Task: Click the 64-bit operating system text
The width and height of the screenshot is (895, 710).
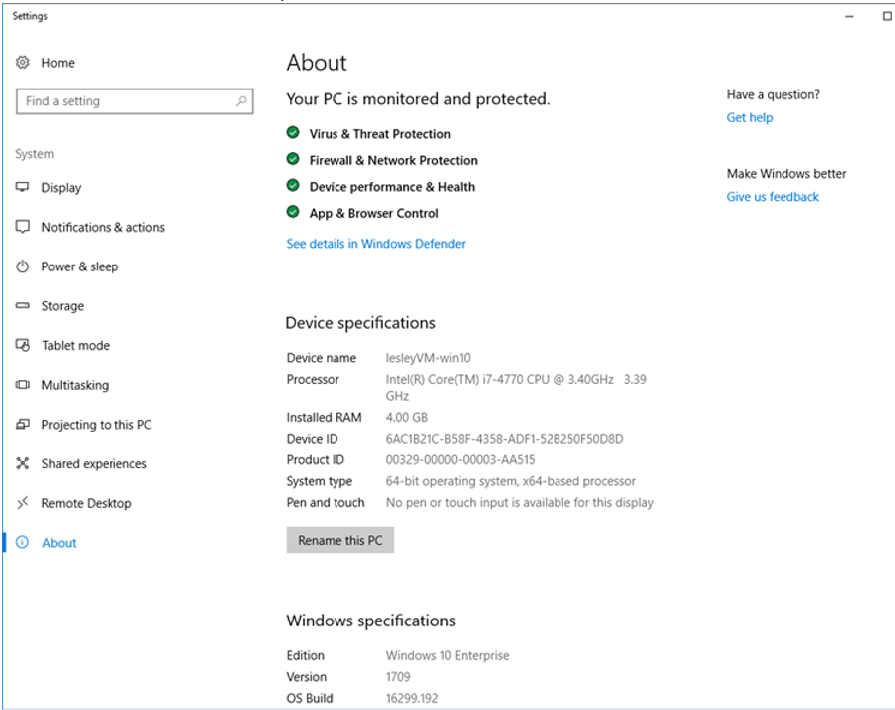Action: pos(511,481)
